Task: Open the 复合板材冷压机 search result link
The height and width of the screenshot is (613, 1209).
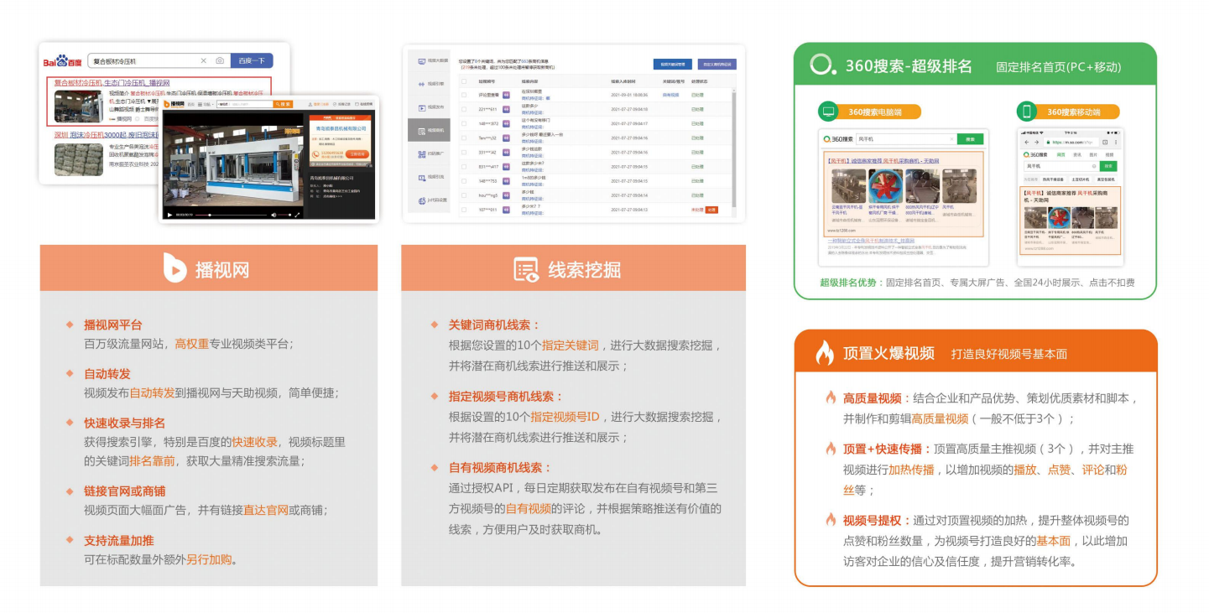Action: 112,83
